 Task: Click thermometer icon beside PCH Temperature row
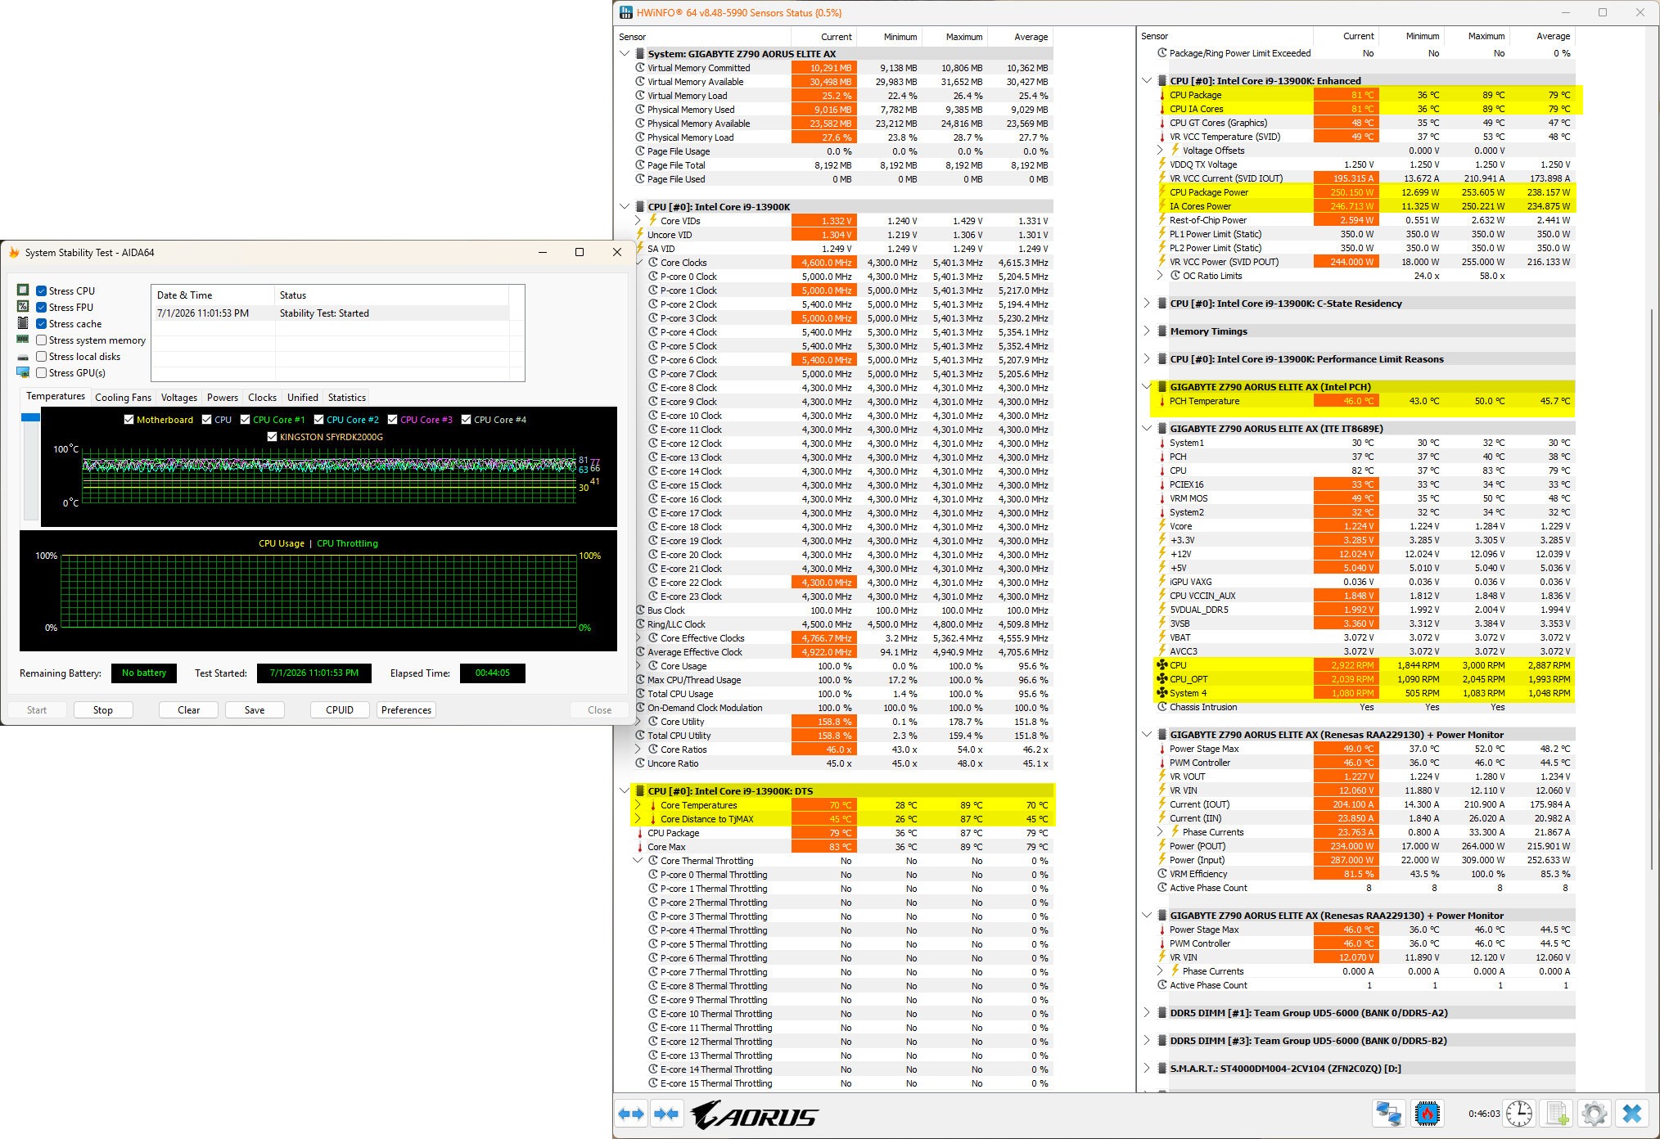[1162, 401]
